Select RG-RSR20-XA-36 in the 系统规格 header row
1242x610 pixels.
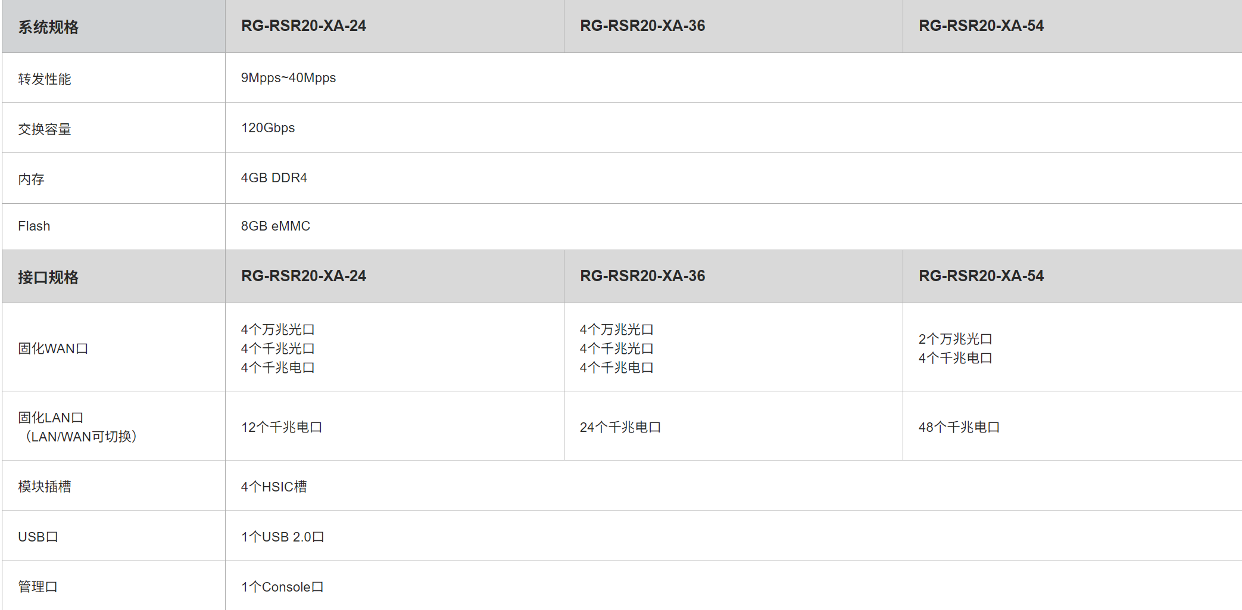pos(642,26)
